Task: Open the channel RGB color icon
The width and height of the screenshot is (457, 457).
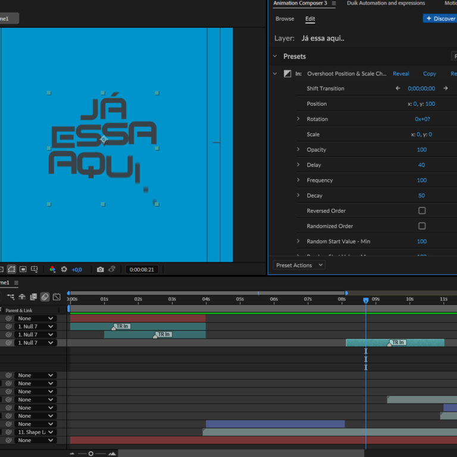Action: [x=52, y=270]
